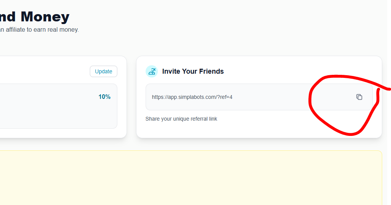The height and width of the screenshot is (205, 391).
Task: Click the Invite Your Friends people icon
Action: tap(152, 71)
